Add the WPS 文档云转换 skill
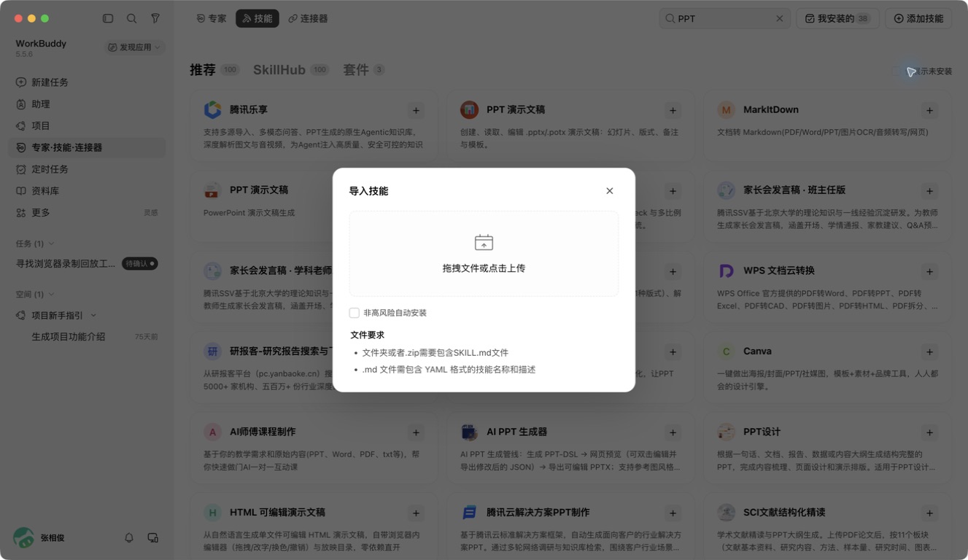This screenshot has width=968, height=560. tap(929, 272)
